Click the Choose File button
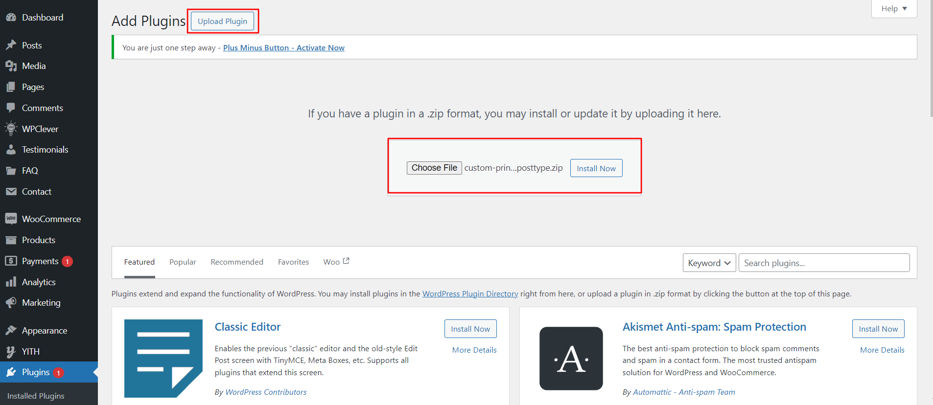Viewport: 933px width, 405px height. tap(434, 168)
